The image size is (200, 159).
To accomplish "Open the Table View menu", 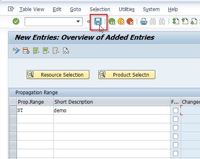I will click(x=32, y=9).
